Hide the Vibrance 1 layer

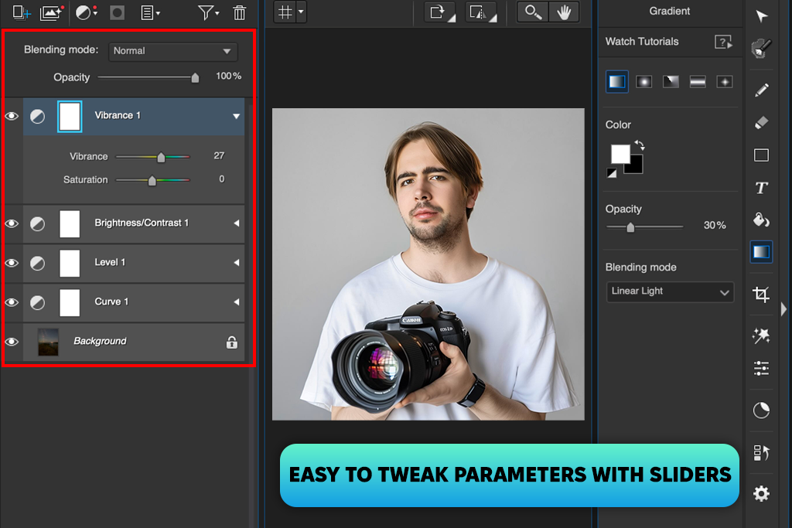coord(12,116)
